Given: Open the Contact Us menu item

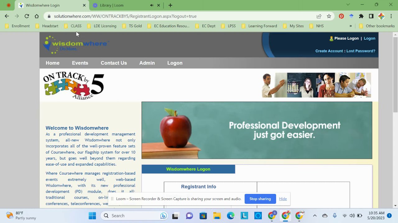Looking at the screenshot, I should click(114, 63).
